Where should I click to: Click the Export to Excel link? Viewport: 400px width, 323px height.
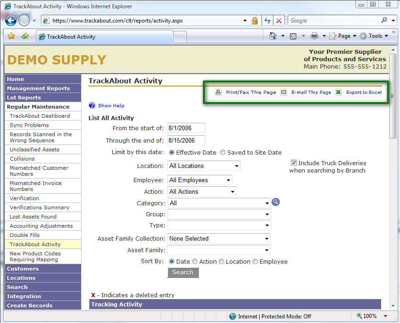pyautogui.click(x=364, y=92)
